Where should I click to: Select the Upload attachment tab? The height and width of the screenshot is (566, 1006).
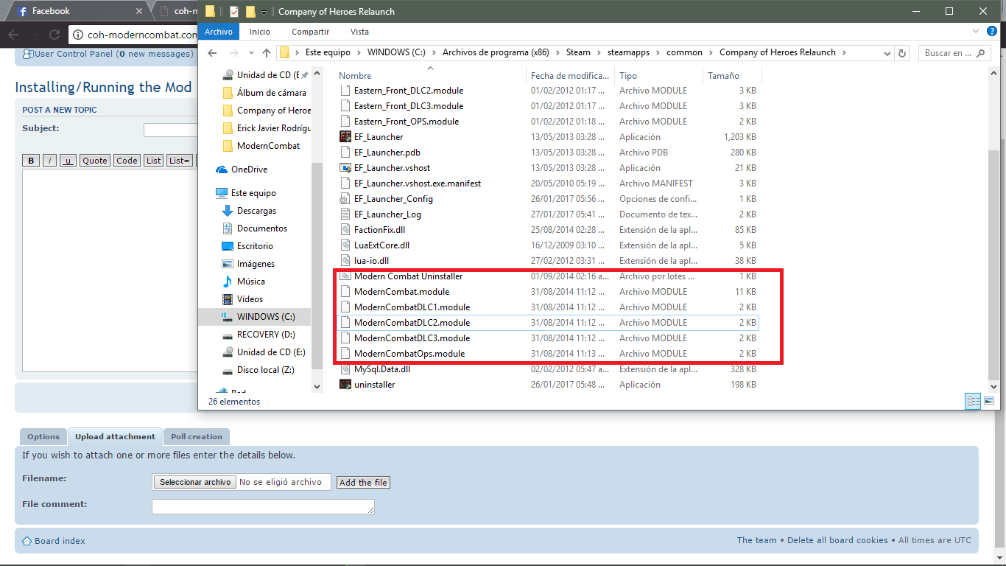click(x=115, y=437)
